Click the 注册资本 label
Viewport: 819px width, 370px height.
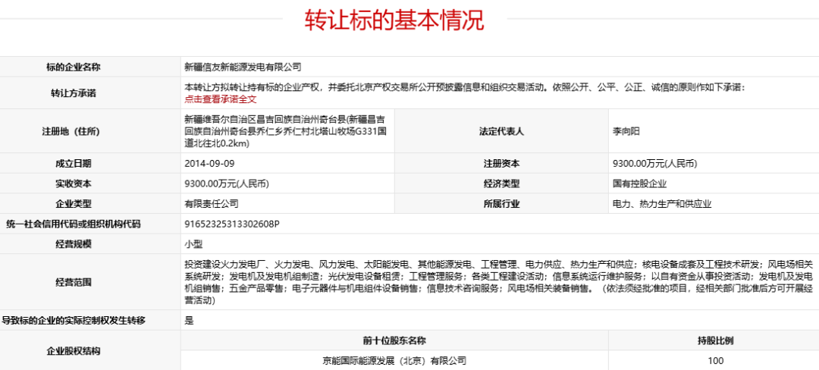(x=501, y=163)
